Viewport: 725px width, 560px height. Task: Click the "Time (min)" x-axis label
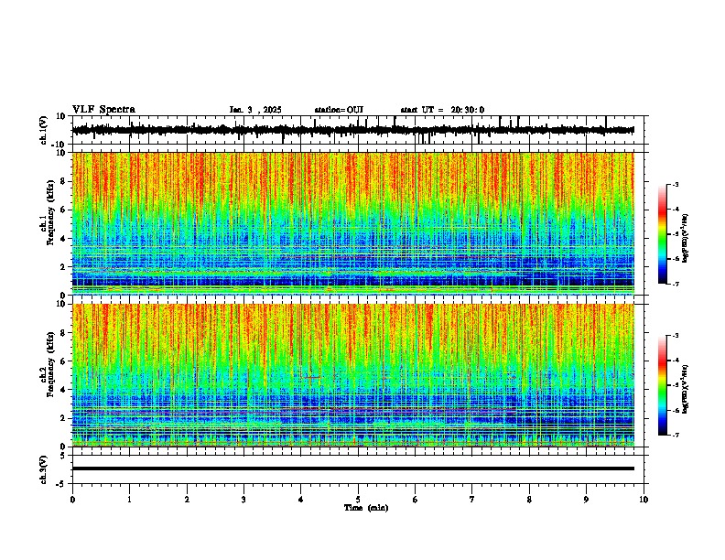[x=366, y=508]
